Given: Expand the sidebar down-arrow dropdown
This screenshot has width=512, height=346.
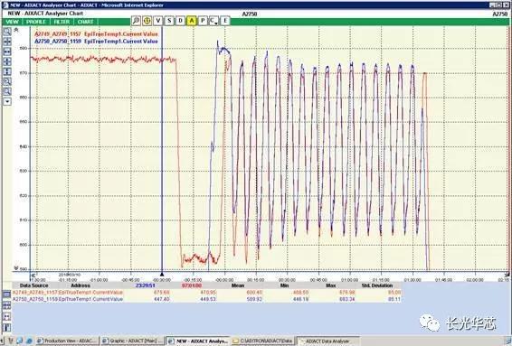Looking at the screenshot, I should click(7, 102).
